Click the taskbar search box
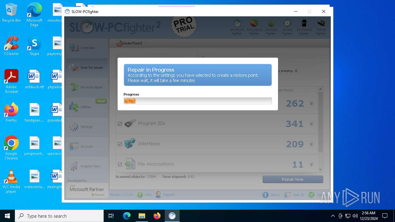This screenshot has width=395, height=222. (x=59, y=216)
